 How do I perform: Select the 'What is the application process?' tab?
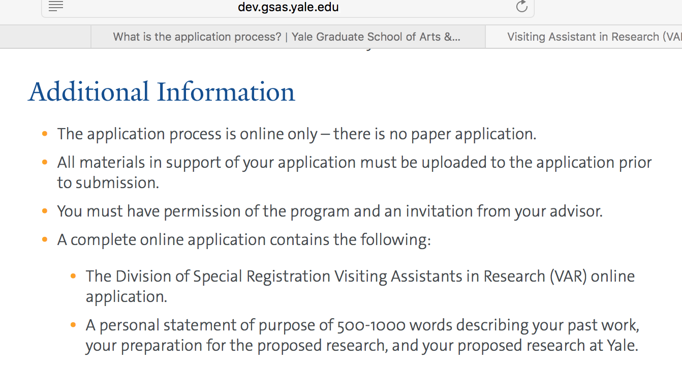287,36
